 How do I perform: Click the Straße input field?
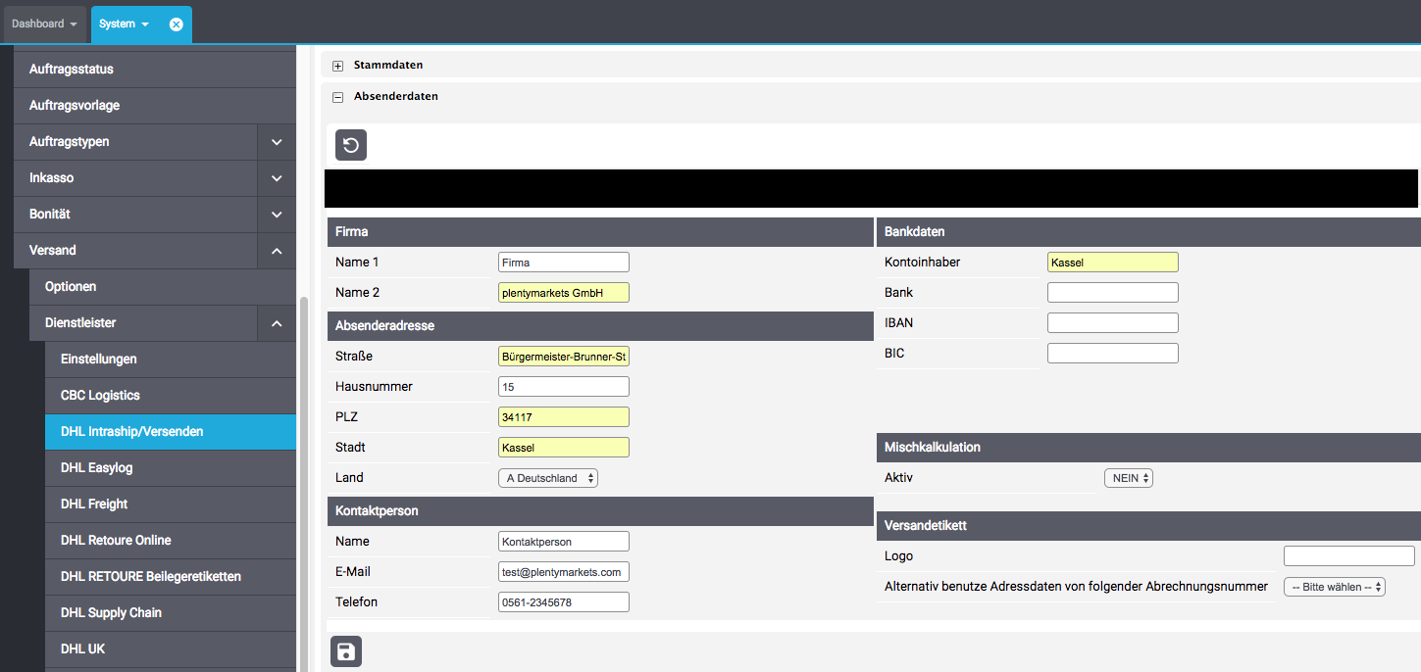tap(564, 357)
